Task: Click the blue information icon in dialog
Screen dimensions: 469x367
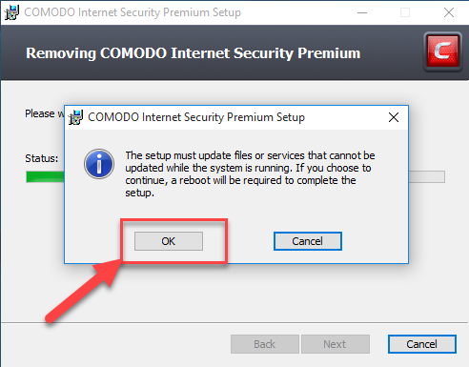Action: (x=99, y=164)
